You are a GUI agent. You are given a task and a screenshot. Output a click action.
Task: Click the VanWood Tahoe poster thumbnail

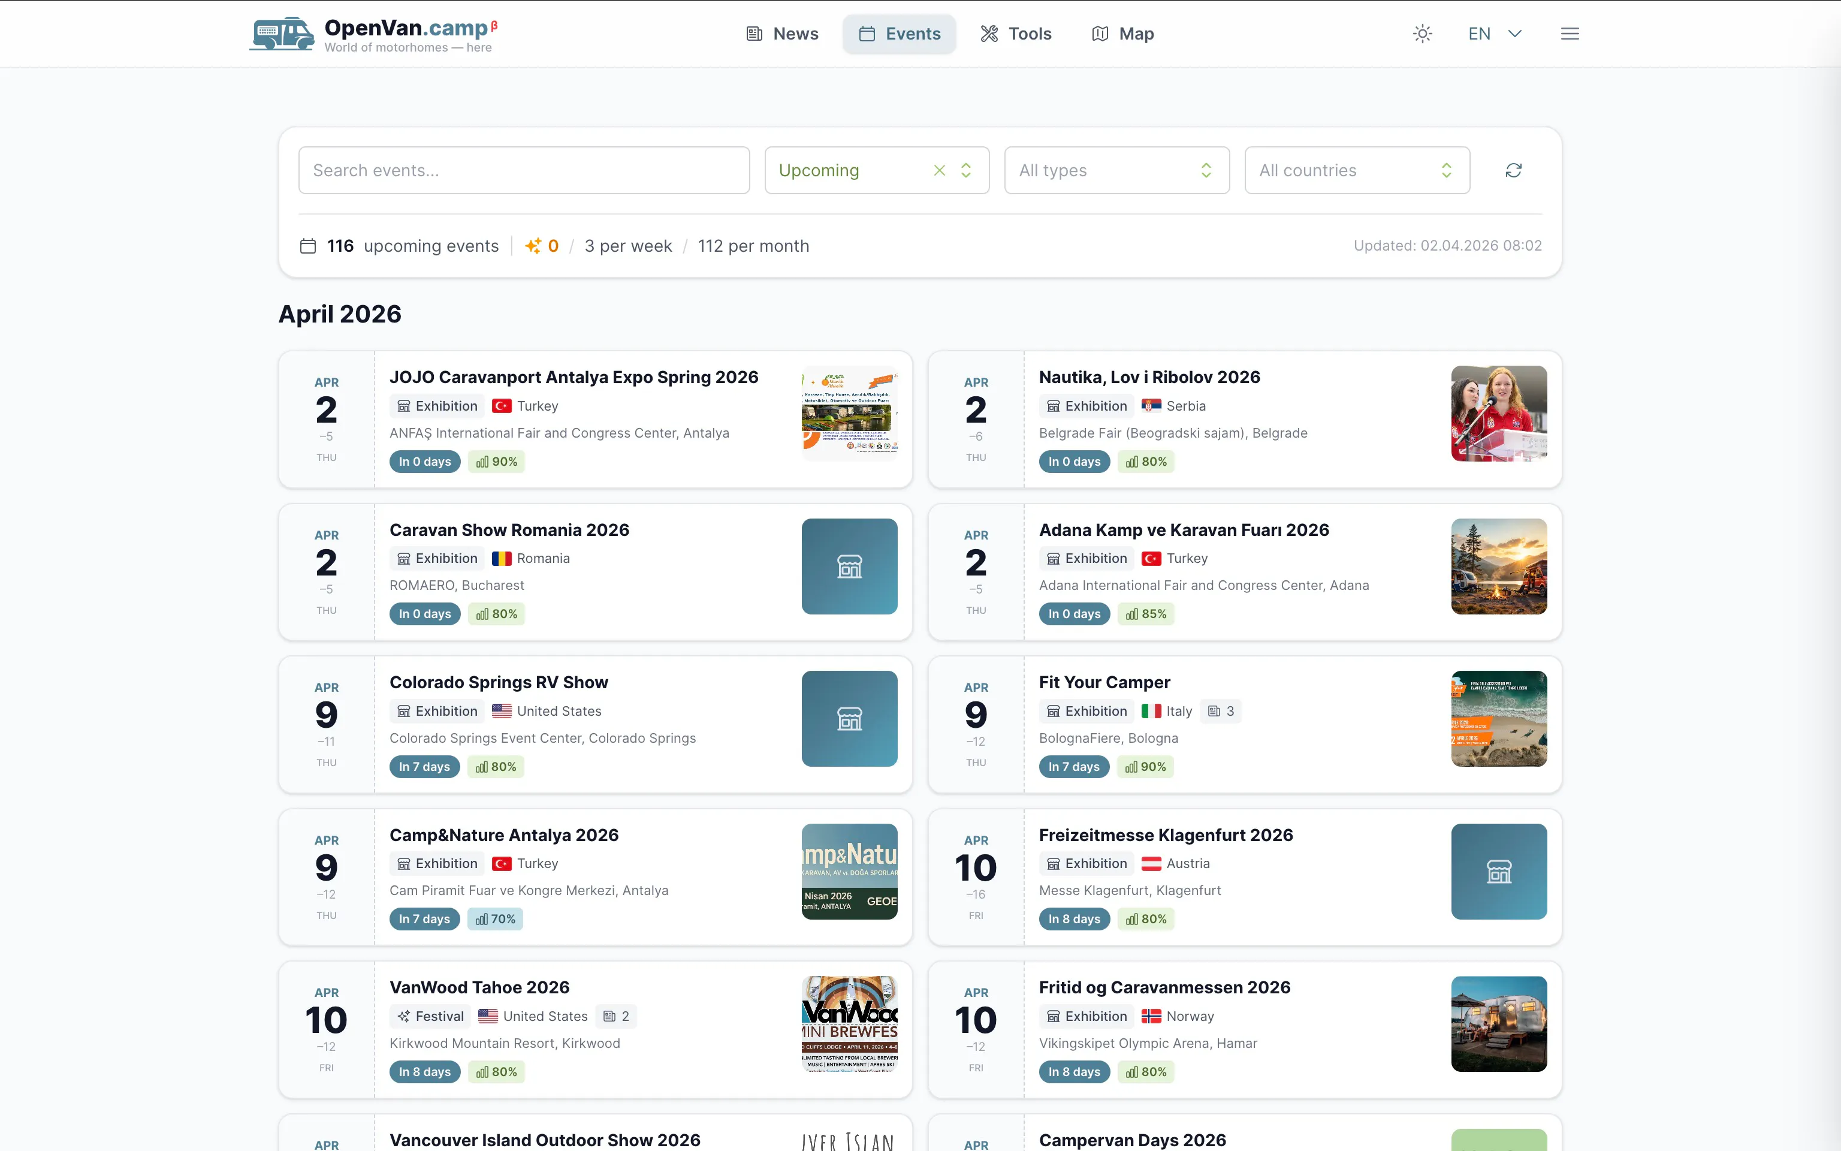coord(850,1024)
